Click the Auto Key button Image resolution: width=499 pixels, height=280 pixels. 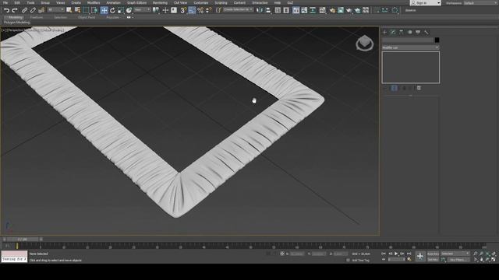pos(433,254)
